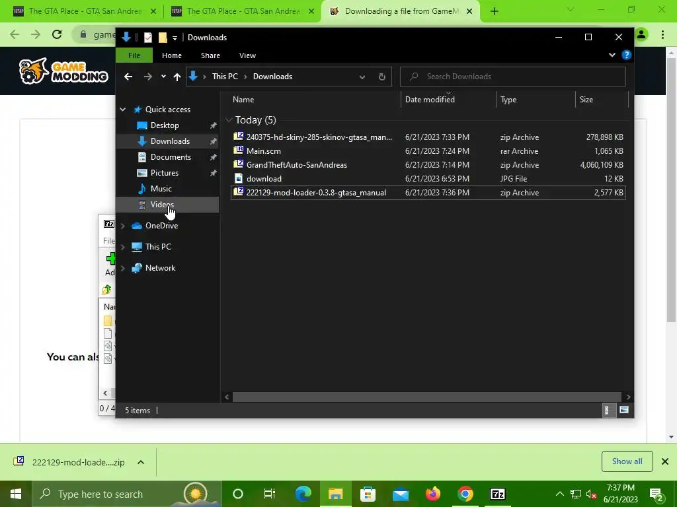Open Chrome profile avatar icon

(641, 34)
